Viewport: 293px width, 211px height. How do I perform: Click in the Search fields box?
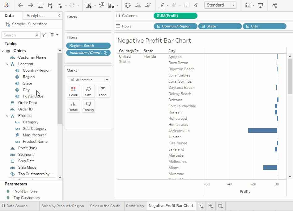point(19,35)
